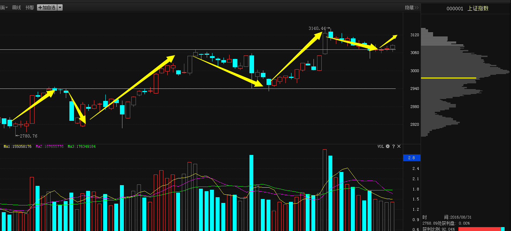Close the VOL volume indicator panel
The image size is (511, 231).
point(399,146)
